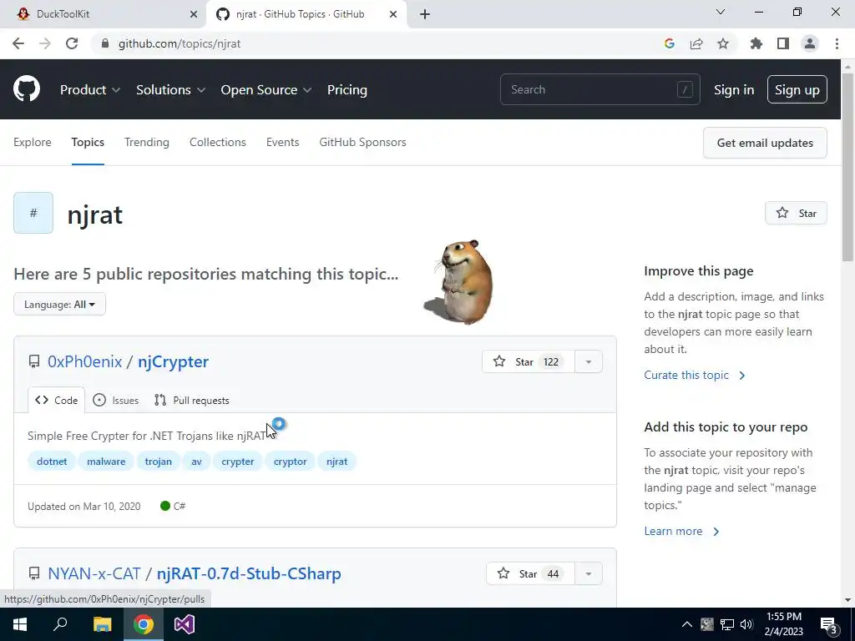The width and height of the screenshot is (855, 641).
Task: Share this page using the share icon
Action: (x=696, y=43)
